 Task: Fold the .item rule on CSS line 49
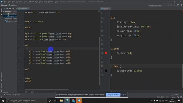[110, 49]
